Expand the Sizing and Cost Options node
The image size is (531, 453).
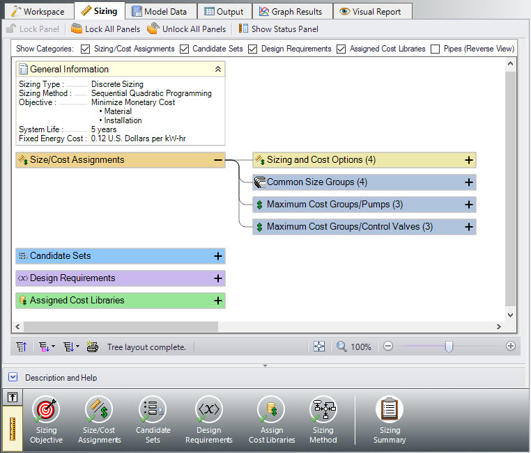[x=469, y=160]
